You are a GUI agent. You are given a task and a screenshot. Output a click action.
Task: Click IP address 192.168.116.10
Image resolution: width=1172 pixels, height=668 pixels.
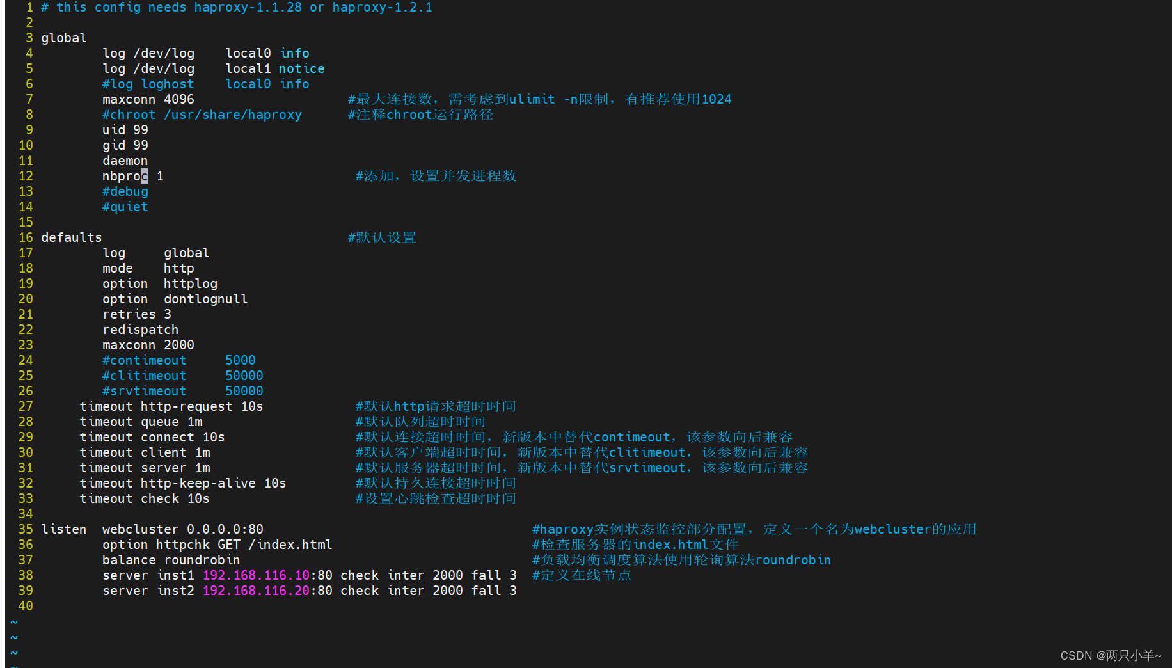tap(257, 575)
